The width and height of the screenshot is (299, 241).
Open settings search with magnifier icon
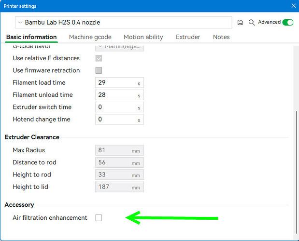[252, 23]
